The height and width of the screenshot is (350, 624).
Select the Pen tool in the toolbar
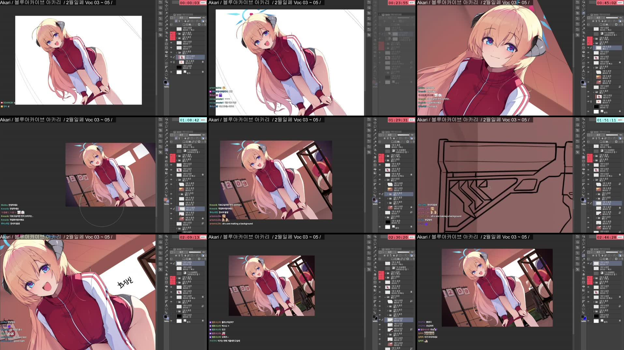(x=166, y=17)
